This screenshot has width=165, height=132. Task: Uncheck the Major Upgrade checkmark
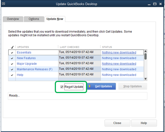[x=12, y=64]
